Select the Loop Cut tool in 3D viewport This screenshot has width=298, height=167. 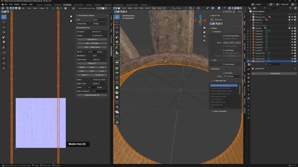pos(117,78)
